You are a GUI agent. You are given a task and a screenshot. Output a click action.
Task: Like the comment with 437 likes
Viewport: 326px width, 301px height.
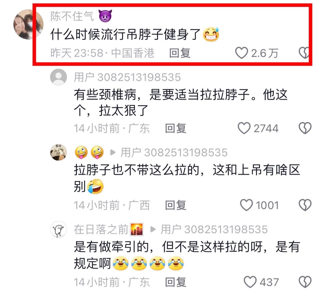click(x=250, y=282)
